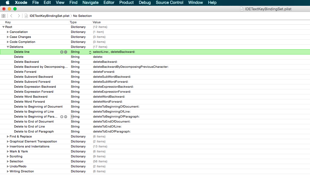This screenshot has height=192, width=310.
Task: Open the Navigate menu
Action: 91,2
